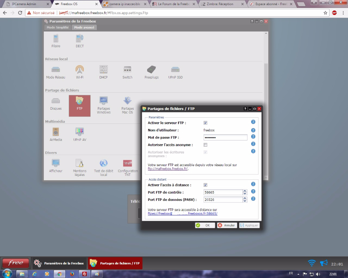The width and height of the screenshot is (348, 278).
Task: Focus Paramètres de la Freebox taskbar item
Action: click(x=59, y=263)
